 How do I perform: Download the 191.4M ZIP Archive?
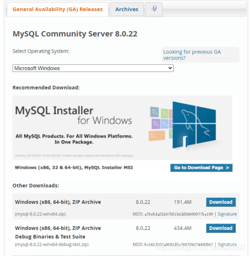[221, 202]
